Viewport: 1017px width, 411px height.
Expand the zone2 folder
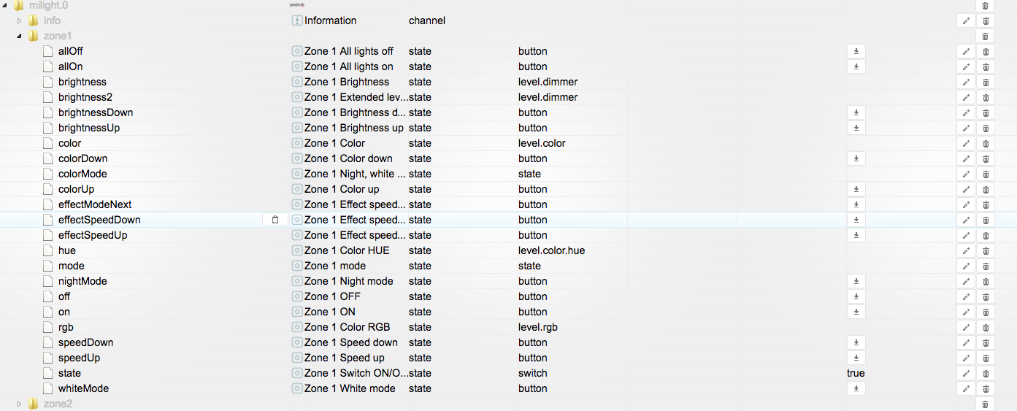point(20,404)
